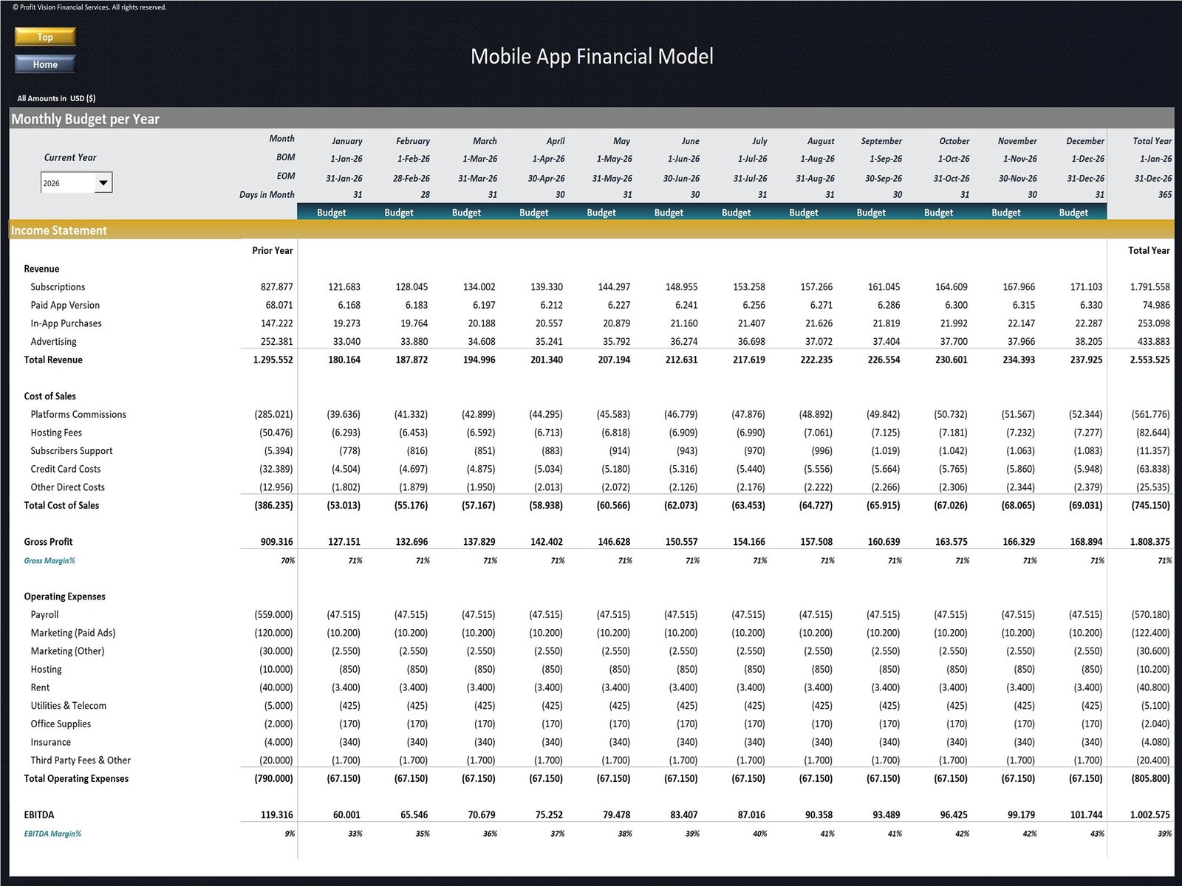Click the Mobile App Financial Model title

(592, 57)
